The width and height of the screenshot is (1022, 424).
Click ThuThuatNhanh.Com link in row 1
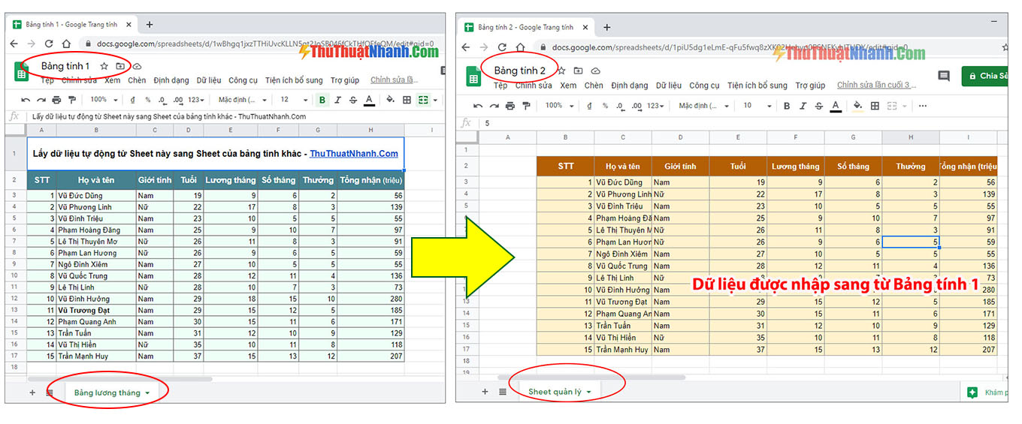point(353,154)
